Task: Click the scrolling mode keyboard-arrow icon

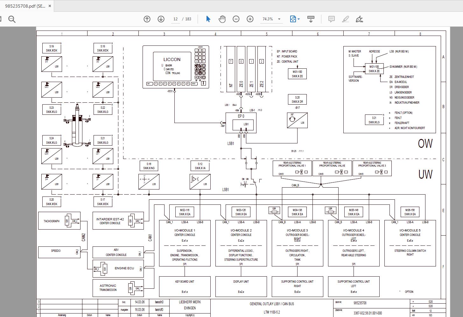Action: pyautogui.click(x=311, y=19)
